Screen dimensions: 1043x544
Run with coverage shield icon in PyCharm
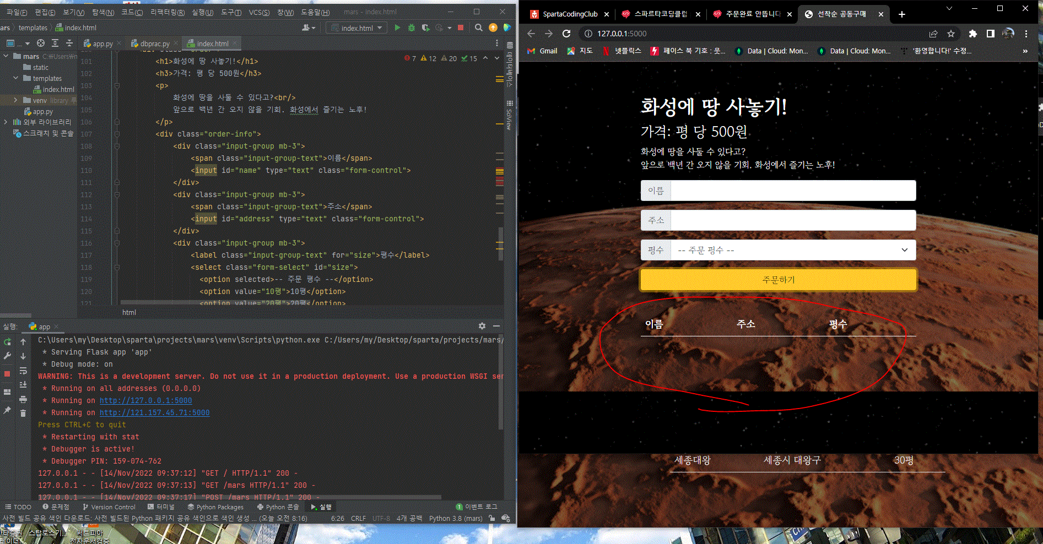tap(425, 28)
